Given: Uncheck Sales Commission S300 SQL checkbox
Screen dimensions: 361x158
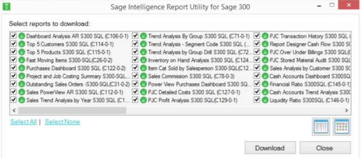Looking at the screenshot, I should pos(135,76).
